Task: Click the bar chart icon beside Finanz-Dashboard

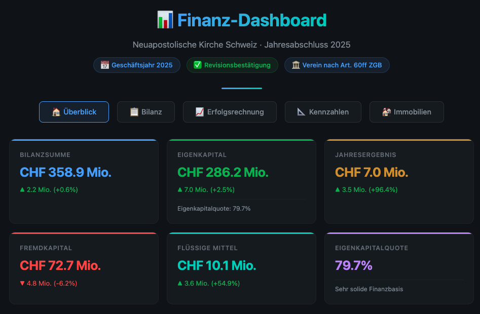Action: click(x=165, y=20)
